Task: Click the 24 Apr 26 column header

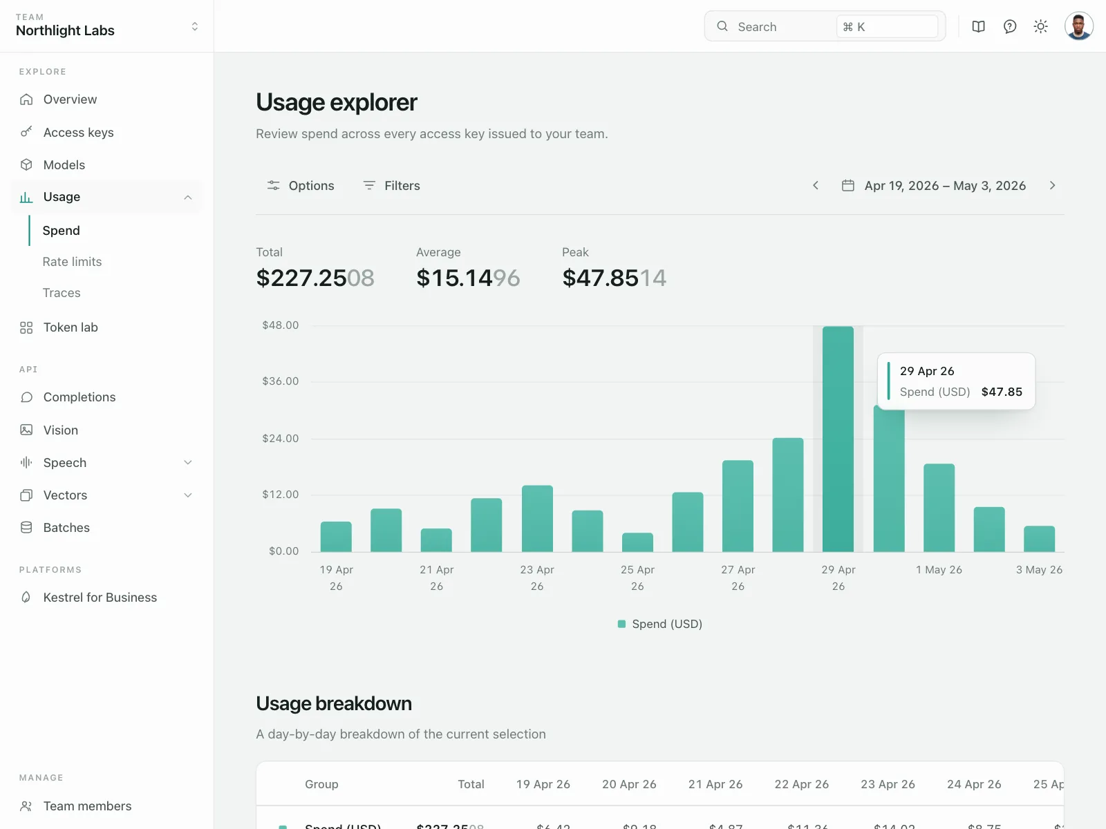Action: [974, 784]
